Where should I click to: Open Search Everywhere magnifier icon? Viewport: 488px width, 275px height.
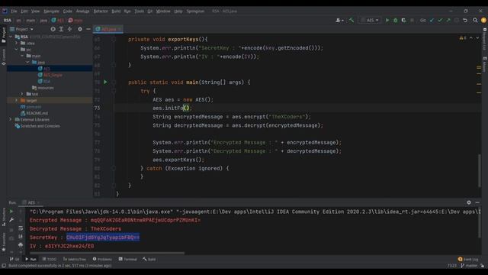click(475, 21)
